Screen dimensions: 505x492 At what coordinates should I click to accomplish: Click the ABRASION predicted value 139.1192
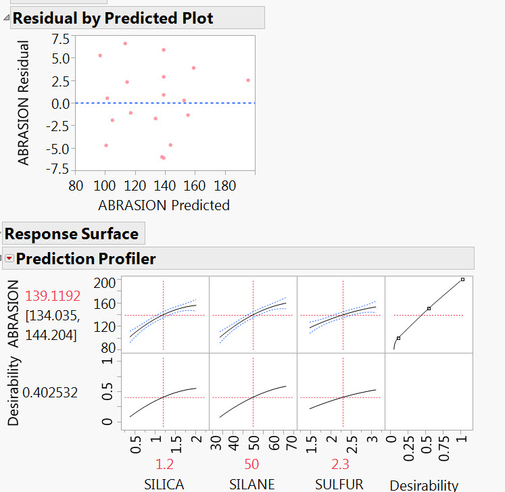[x=53, y=296]
